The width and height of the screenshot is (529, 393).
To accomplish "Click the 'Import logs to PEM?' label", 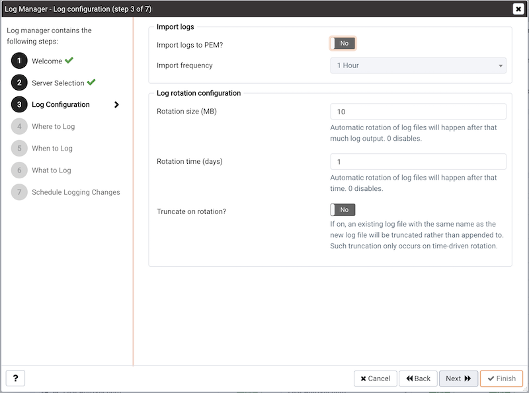I will click(x=190, y=45).
